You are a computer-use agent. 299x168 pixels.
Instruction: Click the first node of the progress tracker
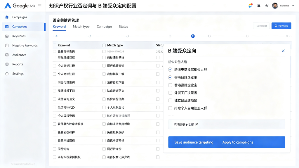(x=56, y=36)
